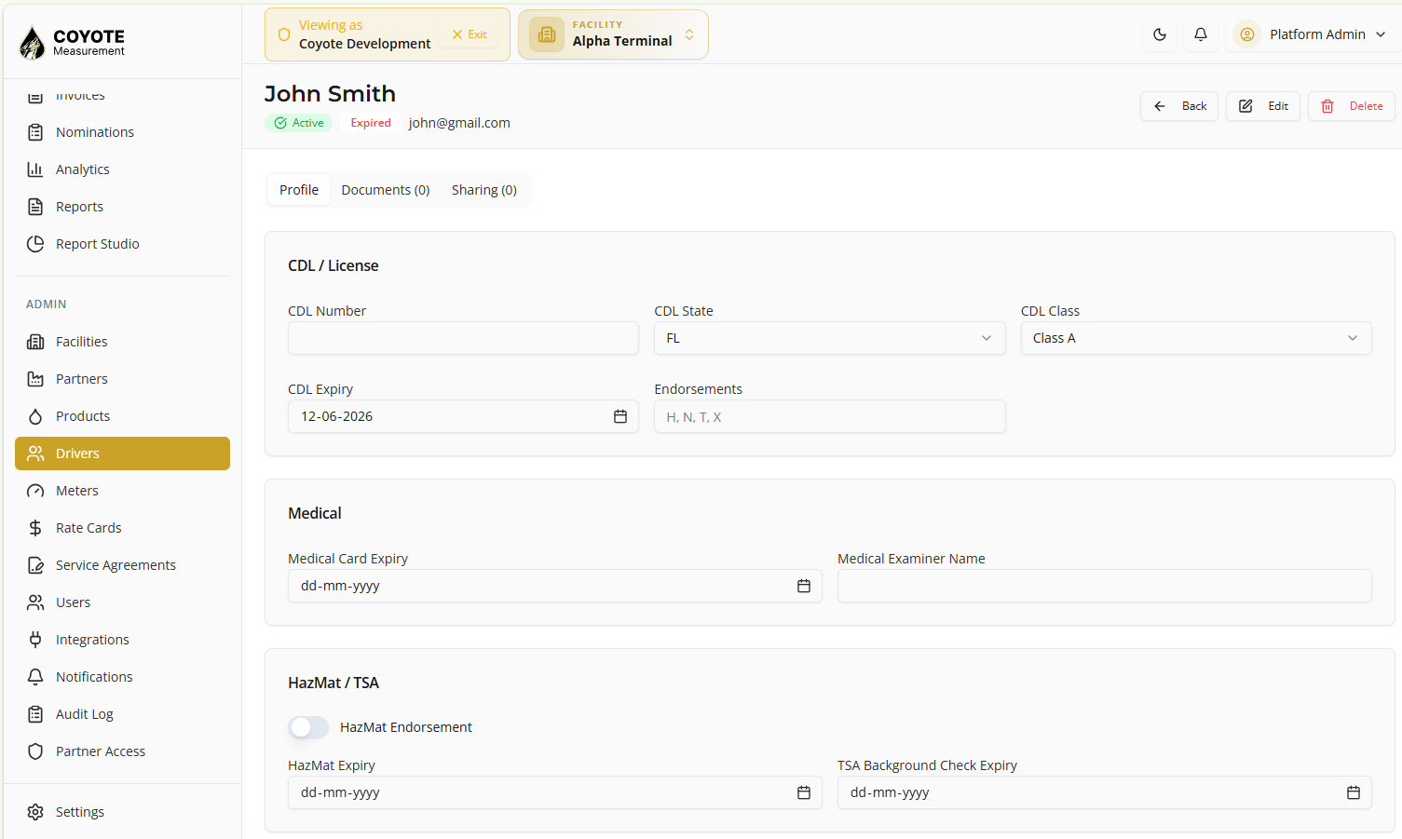
Task: Open the CDL Expiry calendar picker
Action: pyautogui.click(x=620, y=416)
